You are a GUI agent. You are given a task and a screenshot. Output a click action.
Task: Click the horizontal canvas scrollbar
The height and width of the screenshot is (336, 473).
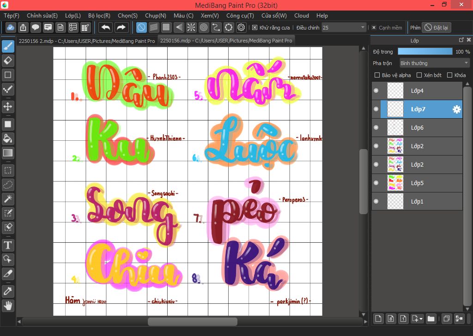coord(193,322)
